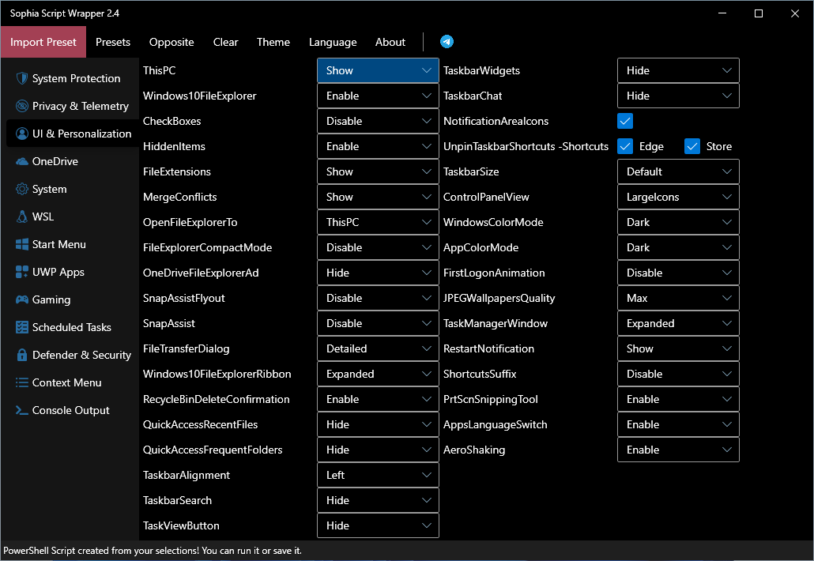Image resolution: width=814 pixels, height=561 pixels.
Task: Expand the AppsLanguageSwitch dropdown
Action: (x=678, y=424)
